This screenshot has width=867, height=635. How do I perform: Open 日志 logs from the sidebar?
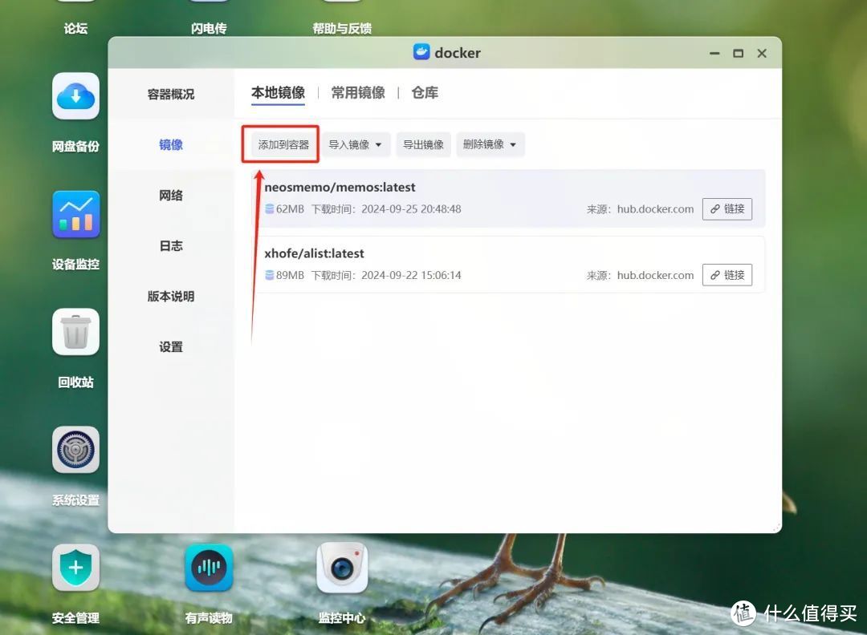(170, 245)
